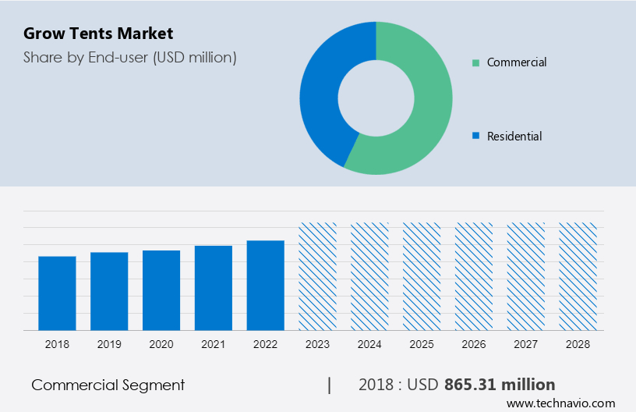Image resolution: width=636 pixels, height=412 pixels.
Task: Click the 2022 bar
Action: 266,285
